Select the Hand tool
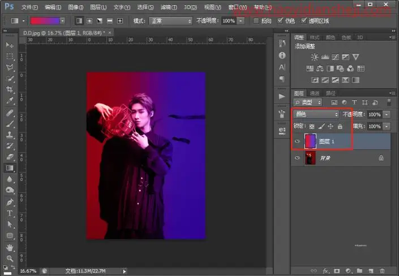The height and width of the screenshot is (276, 399). pyautogui.click(x=10, y=247)
